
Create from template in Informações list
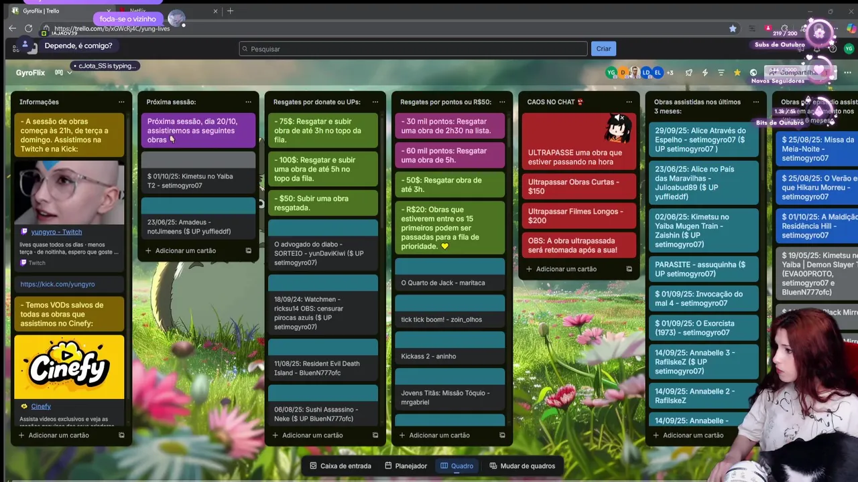click(121, 435)
